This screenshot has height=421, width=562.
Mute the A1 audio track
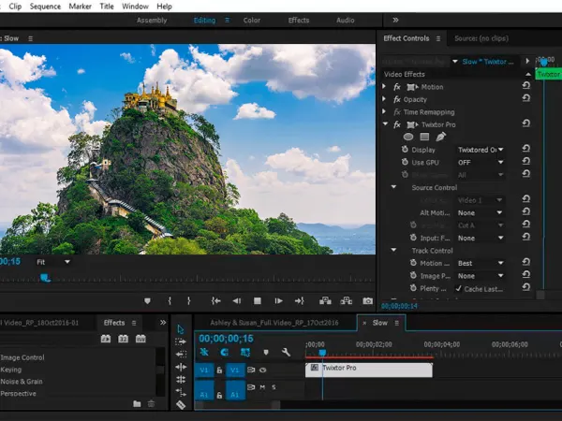(263, 387)
